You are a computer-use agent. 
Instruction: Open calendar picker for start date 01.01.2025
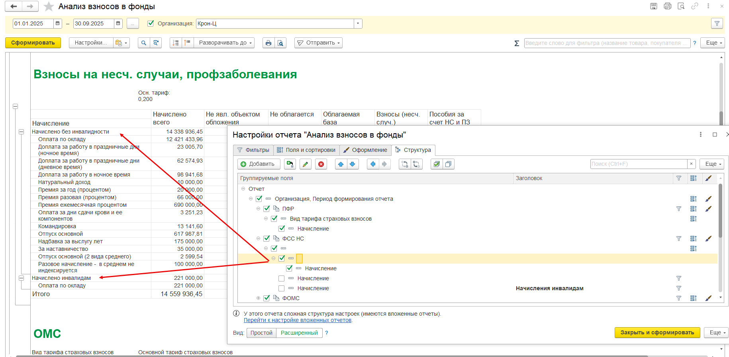(x=58, y=23)
